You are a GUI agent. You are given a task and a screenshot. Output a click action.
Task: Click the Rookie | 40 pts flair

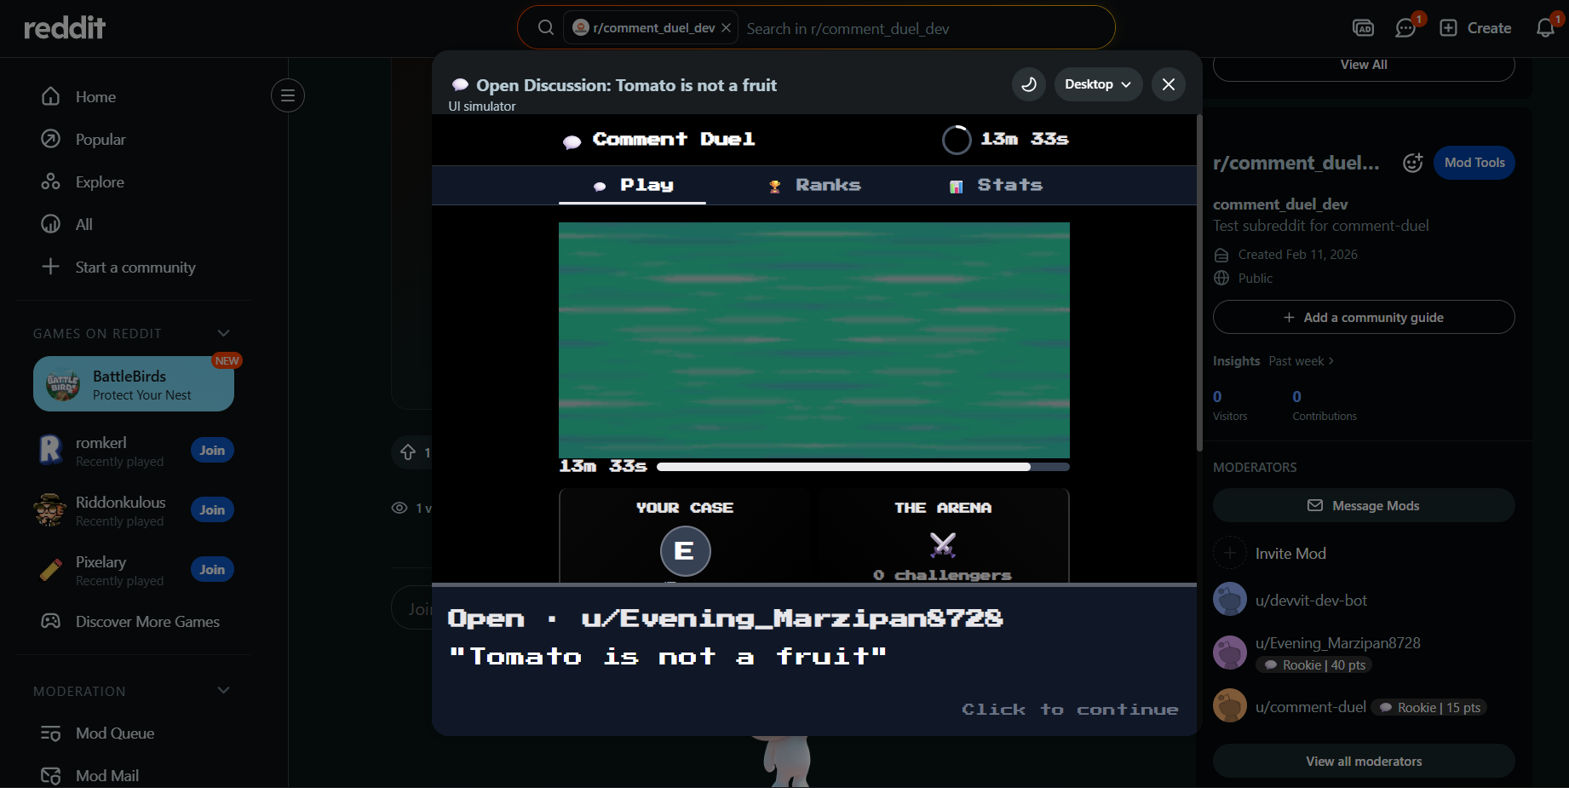click(x=1313, y=664)
